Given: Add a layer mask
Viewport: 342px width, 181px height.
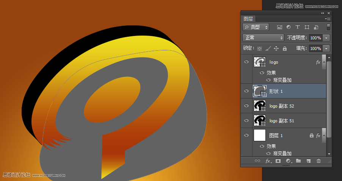Looking at the screenshot, I should point(278,161).
